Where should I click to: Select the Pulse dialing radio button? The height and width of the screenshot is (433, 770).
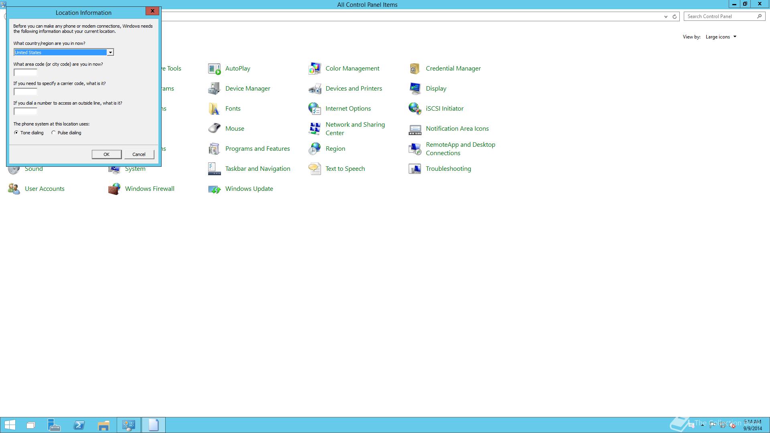(53, 133)
